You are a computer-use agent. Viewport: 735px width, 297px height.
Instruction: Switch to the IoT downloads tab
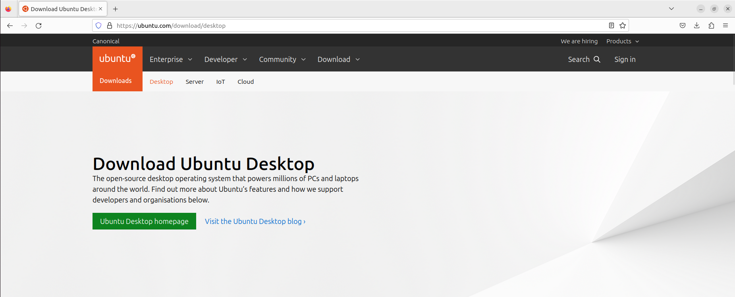[221, 82]
